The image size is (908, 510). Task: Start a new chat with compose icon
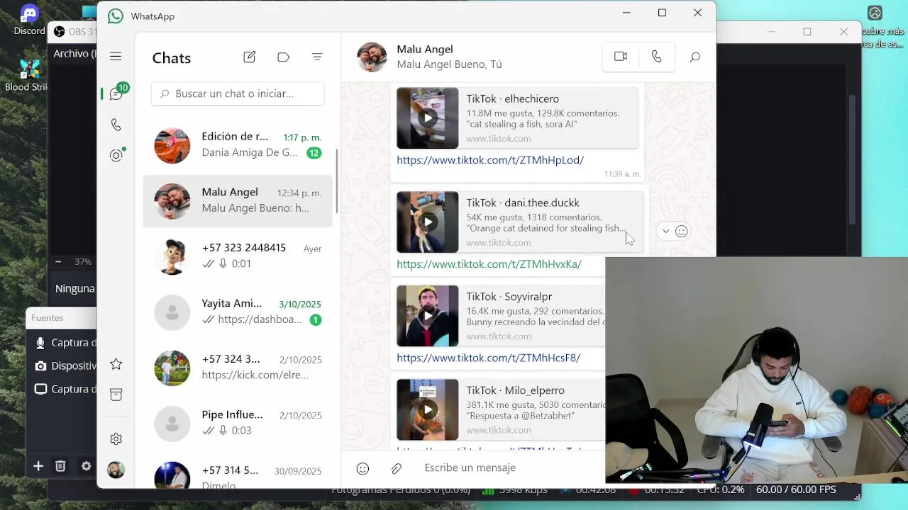(249, 57)
